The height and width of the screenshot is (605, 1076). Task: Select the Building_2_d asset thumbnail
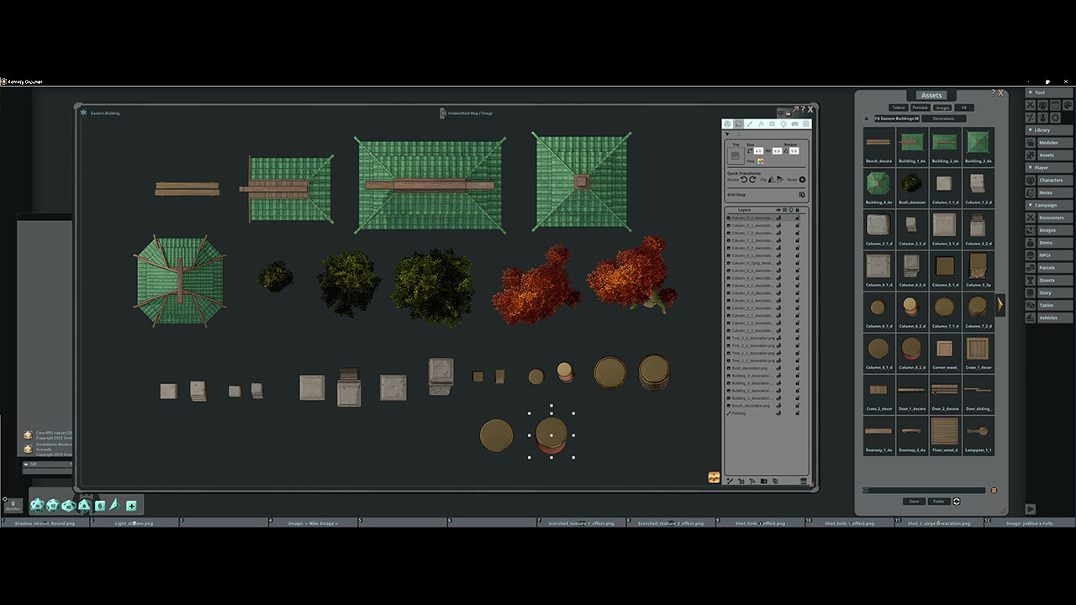tap(944, 143)
